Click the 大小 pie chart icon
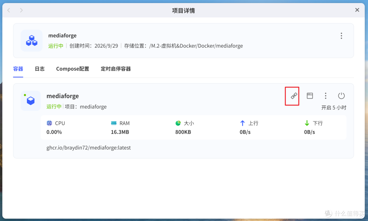This screenshot has width=368, height=221. [178, 123]
